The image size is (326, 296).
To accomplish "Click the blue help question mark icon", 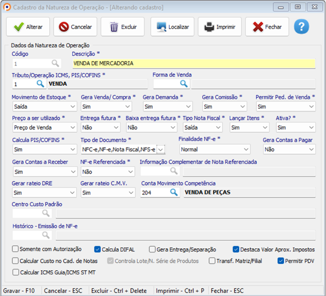I will pos(302,27).
